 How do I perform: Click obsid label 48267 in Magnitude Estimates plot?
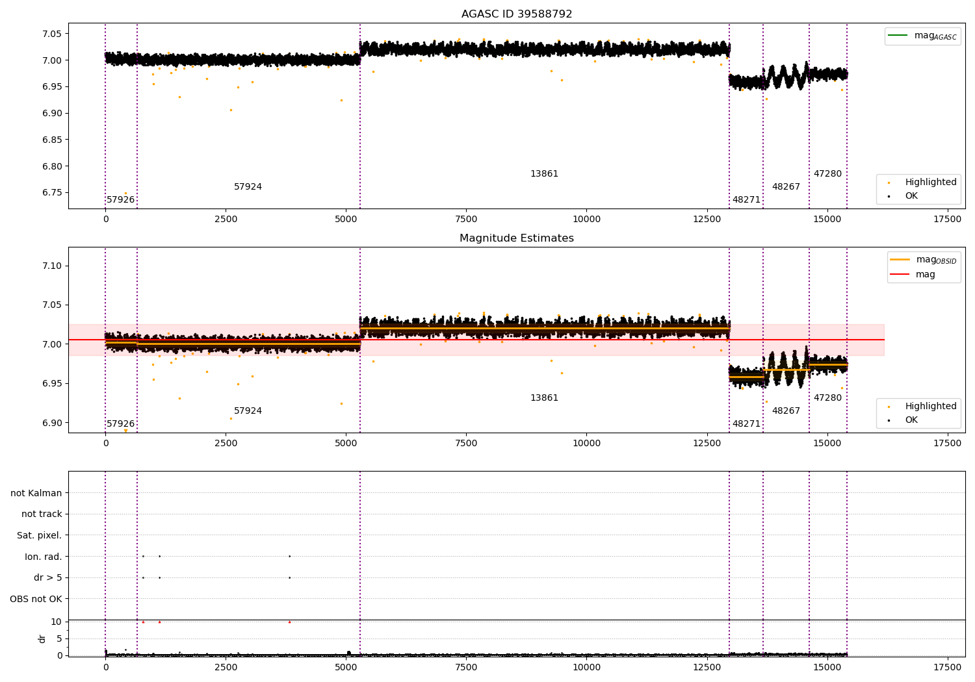[786, 411]
